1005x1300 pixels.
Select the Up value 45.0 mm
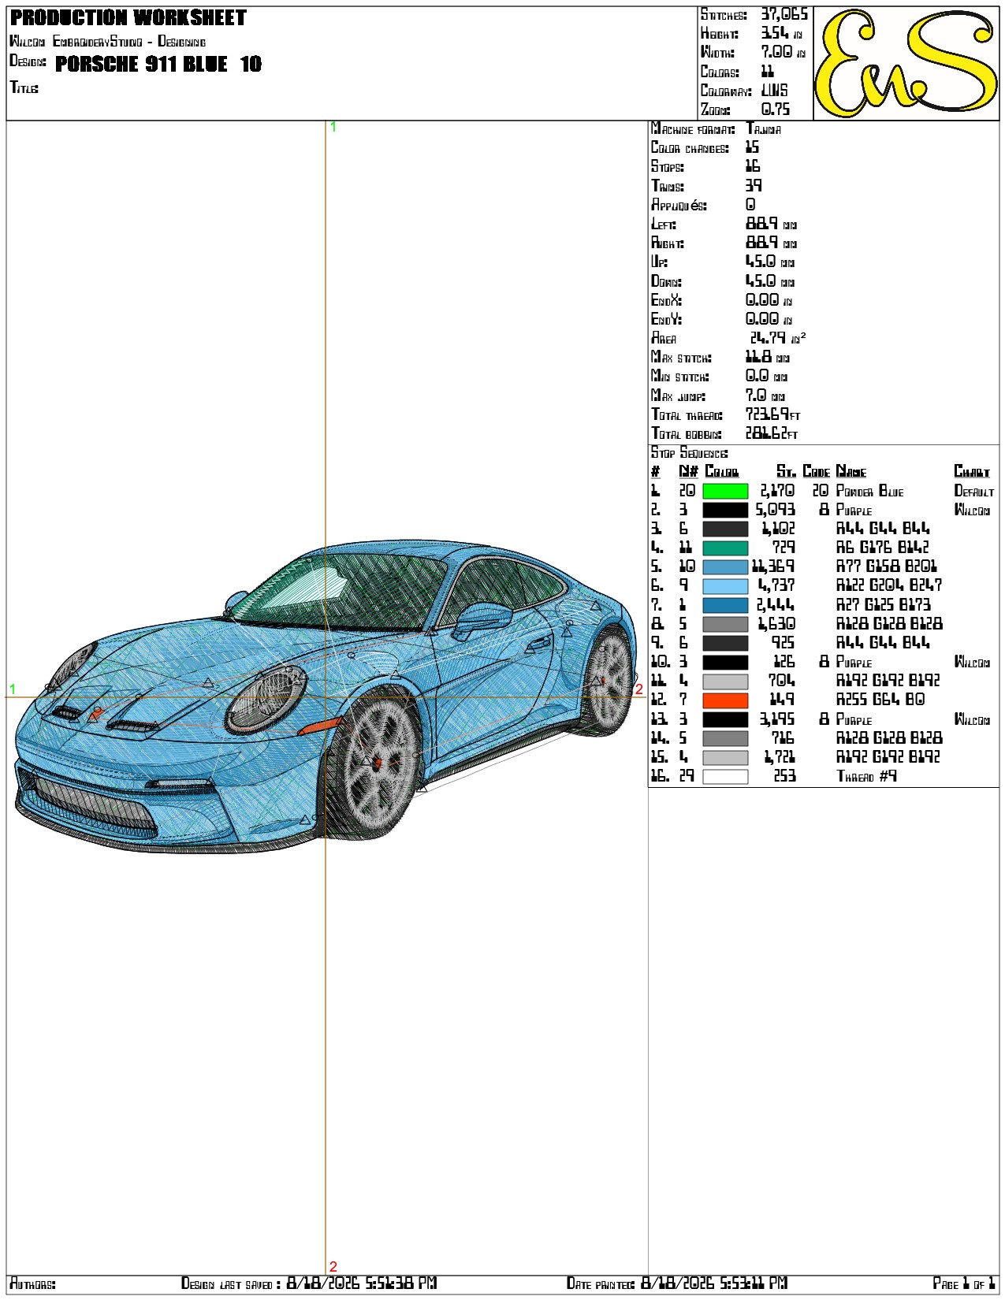770,262
